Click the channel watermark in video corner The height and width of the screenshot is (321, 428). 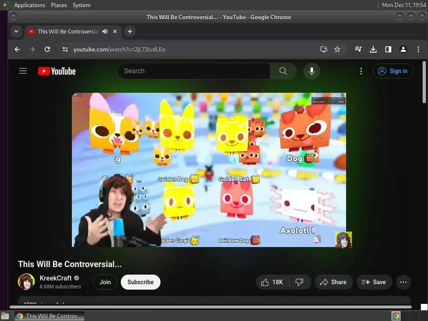(x=344, y=240)
